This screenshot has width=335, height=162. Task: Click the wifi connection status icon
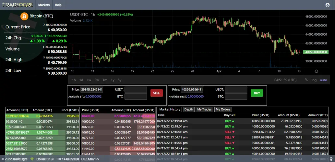(x=32, y=159)
